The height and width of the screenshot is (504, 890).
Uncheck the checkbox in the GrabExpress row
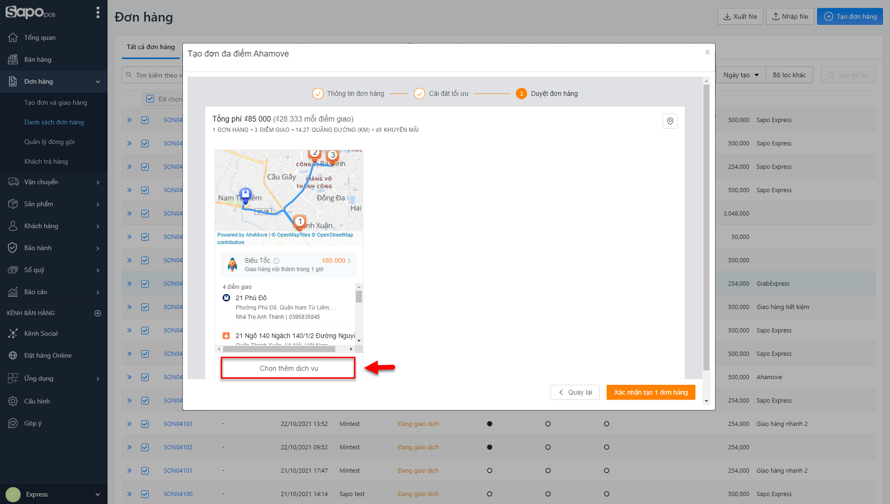click(x=145, y=284)
